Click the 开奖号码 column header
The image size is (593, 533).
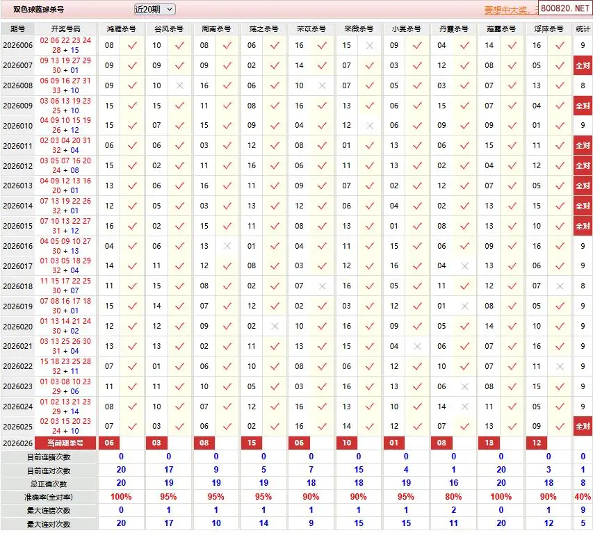(66, 29)
